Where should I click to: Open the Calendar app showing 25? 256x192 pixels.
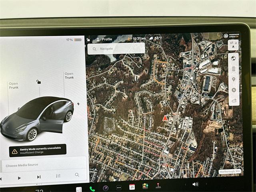tap(132, 187)
